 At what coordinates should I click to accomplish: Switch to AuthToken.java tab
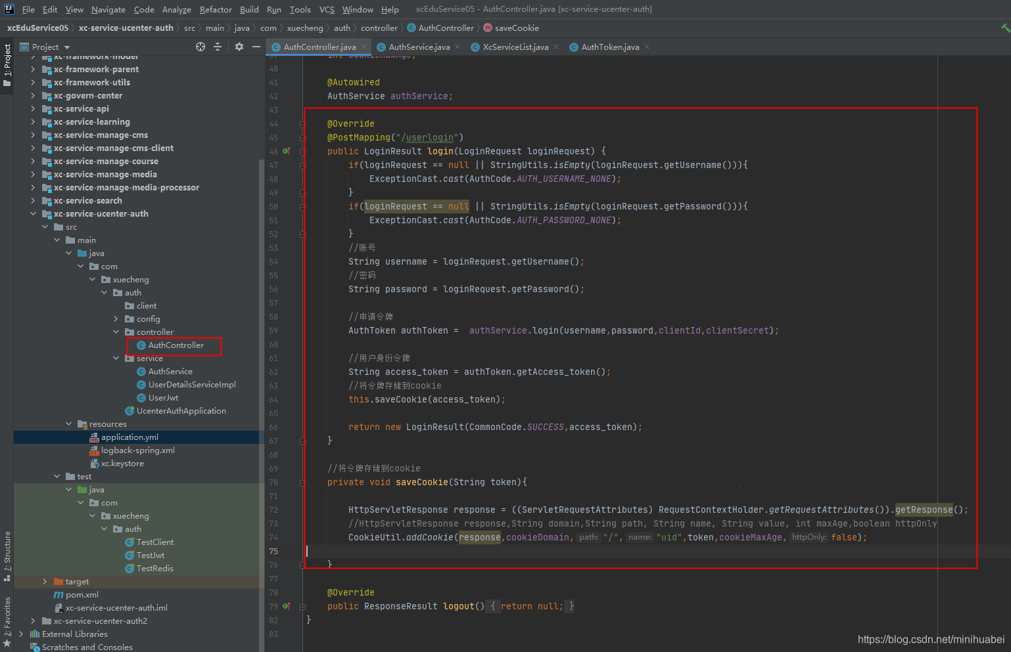click(610, 47)
